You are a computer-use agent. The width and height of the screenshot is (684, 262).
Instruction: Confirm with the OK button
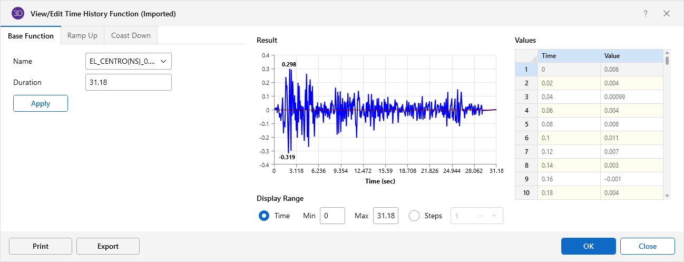(588, 246)
